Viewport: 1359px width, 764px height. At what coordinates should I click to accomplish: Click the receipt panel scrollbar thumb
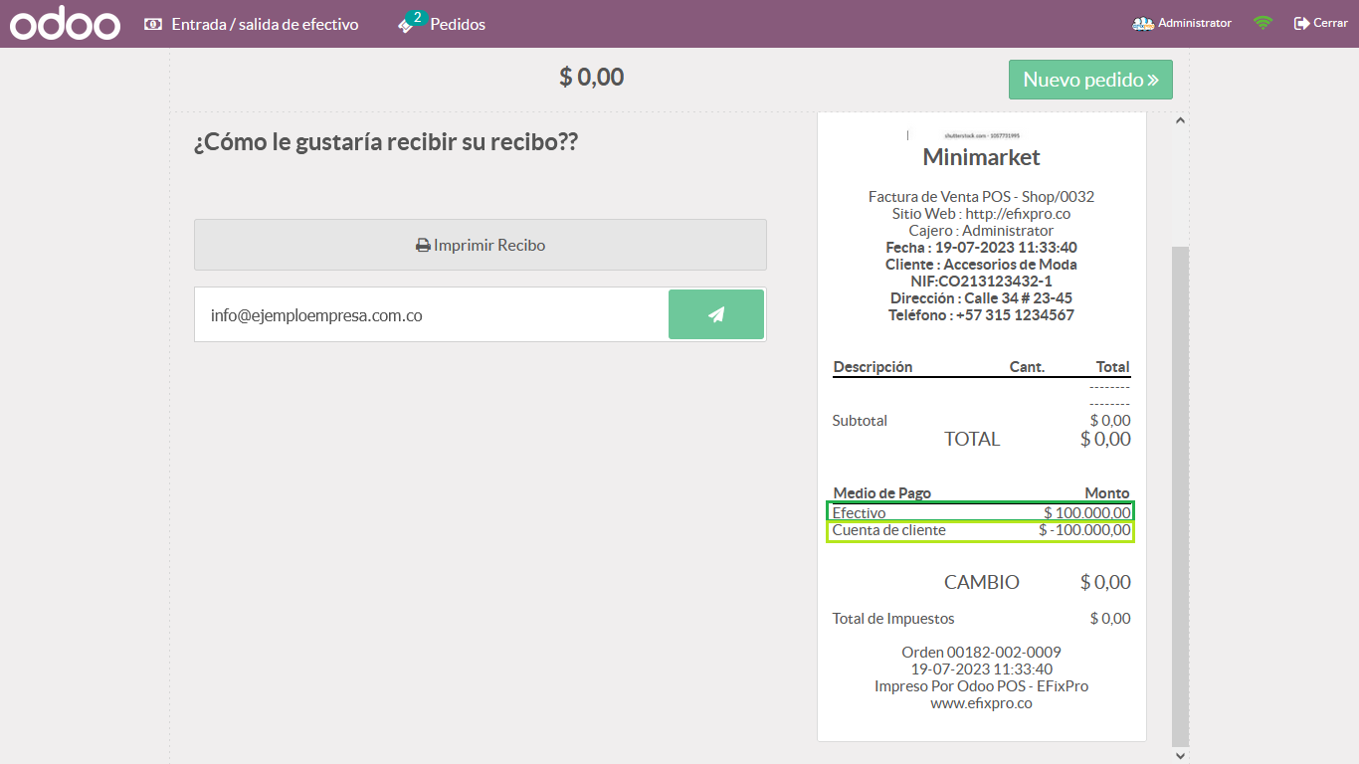click(x=1180, y=495)
